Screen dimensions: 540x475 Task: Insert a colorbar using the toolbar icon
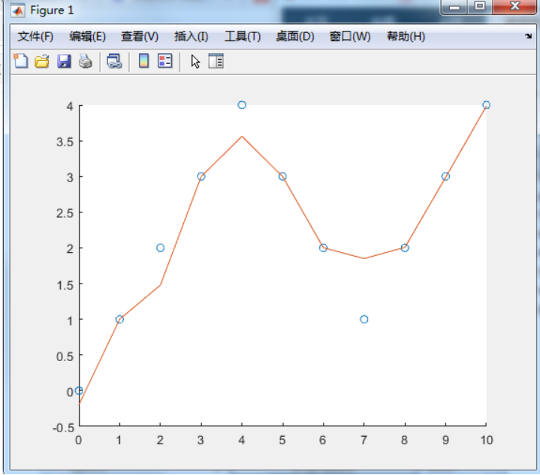[x=143, y=61]
